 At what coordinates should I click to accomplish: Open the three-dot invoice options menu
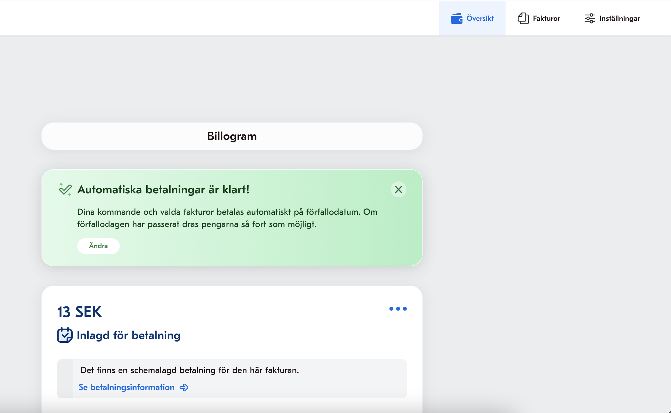[x=398, y=309]
